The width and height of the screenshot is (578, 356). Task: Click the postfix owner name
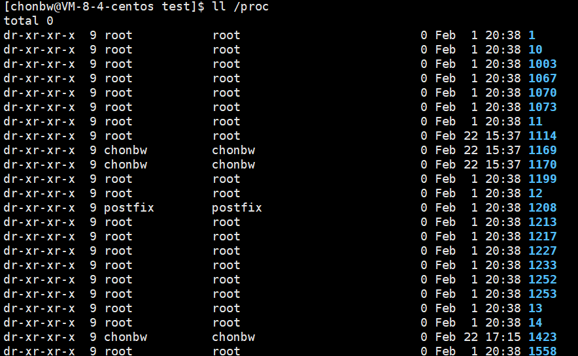point(129,208)
